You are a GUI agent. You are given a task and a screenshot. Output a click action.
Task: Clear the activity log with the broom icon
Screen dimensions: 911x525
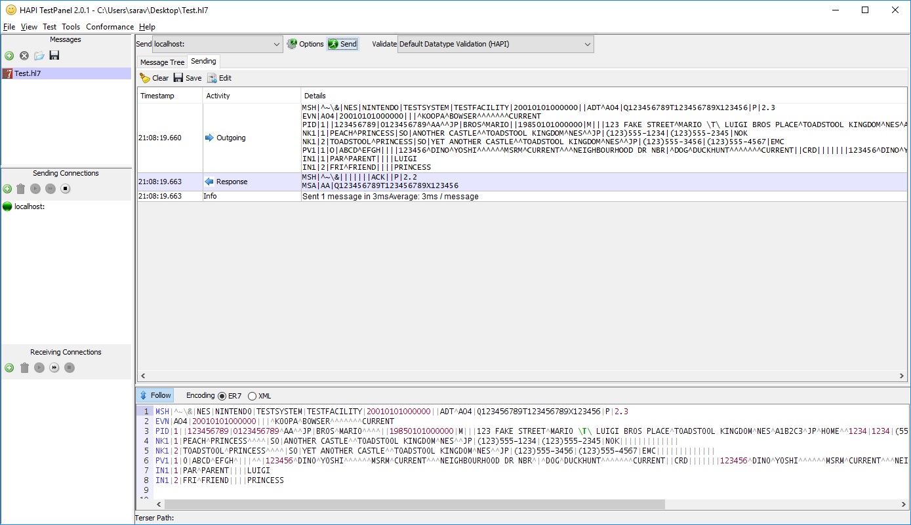(x=153, y=77)
